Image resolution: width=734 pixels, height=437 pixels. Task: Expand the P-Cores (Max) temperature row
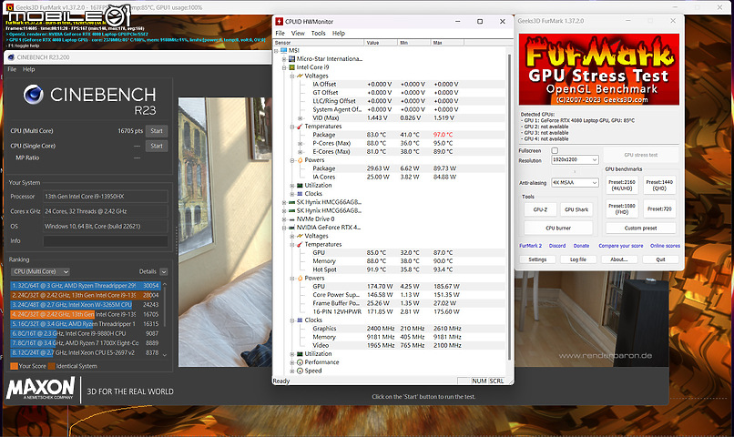300,143
